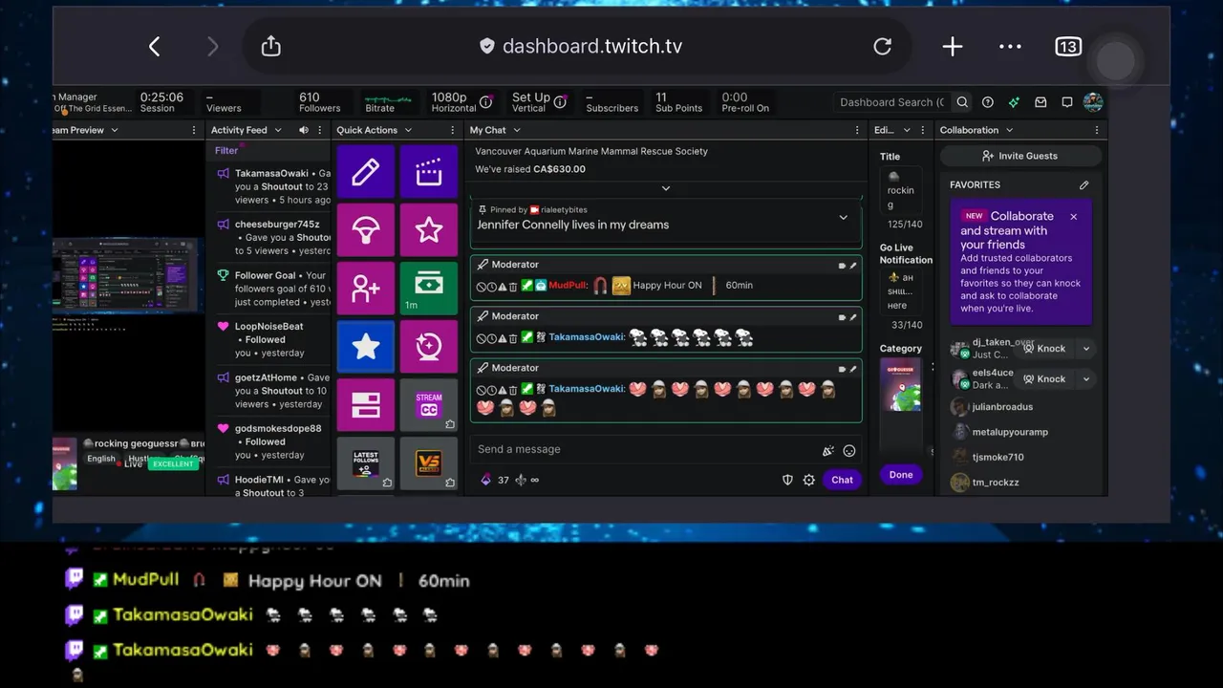Open Collaboration panel three-dot menu
This screenshot has width=1223, height=688.
click(x=1097, y=130)
